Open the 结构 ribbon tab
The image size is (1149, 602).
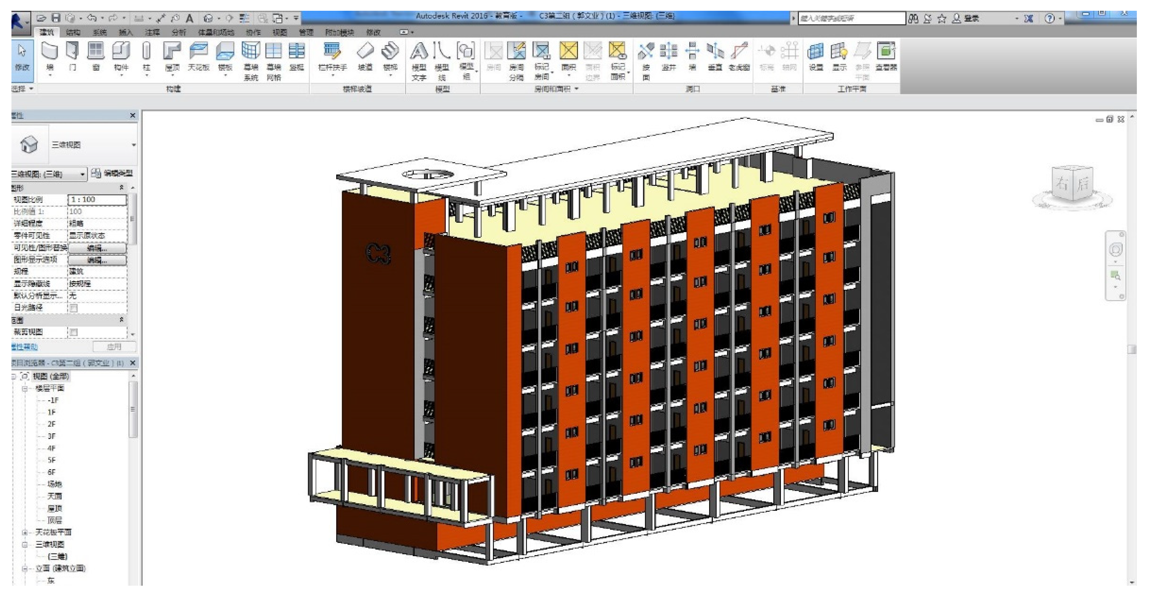coord(73,32)
